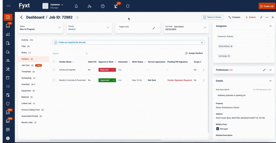This screenshot has width=276, height=143.
Task: Collapse the Assignees panel
Action: coord(270,26)
